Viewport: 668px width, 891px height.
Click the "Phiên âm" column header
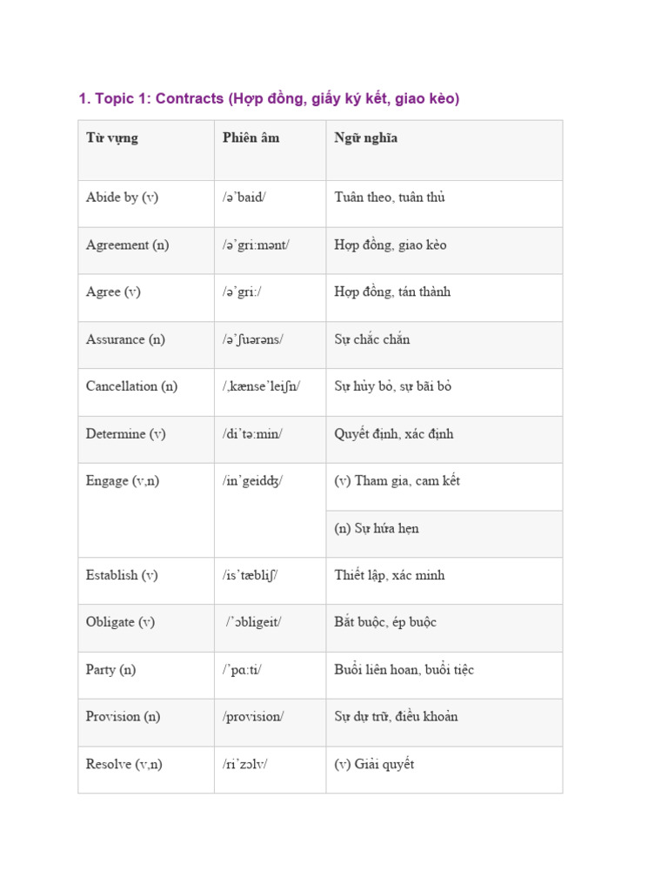[250, 138]
